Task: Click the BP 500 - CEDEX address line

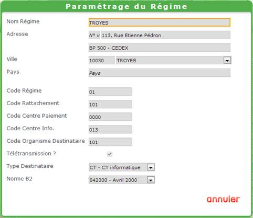Action: tap(160, 48)
